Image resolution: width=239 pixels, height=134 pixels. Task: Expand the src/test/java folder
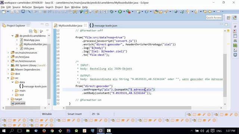click(x=8, y=57)
